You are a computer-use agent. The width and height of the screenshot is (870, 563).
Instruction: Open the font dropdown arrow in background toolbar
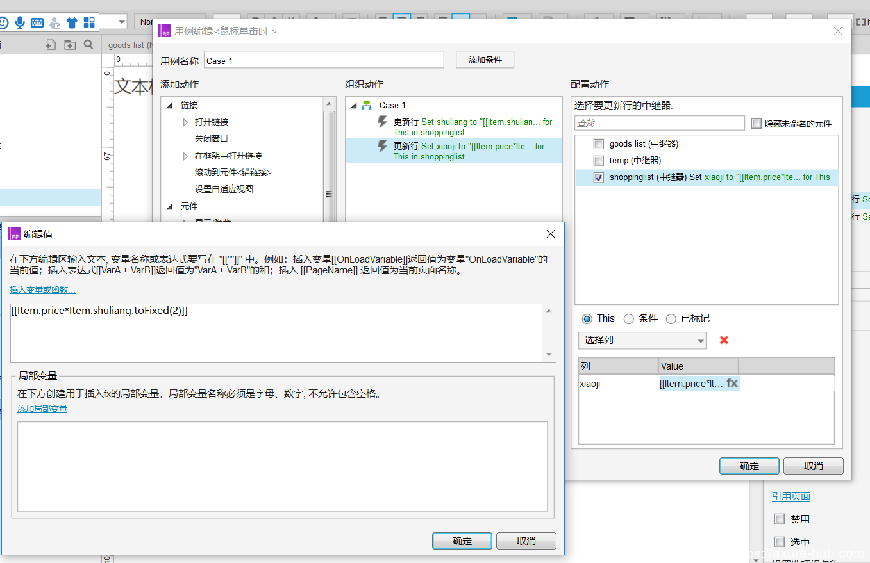point(122,22)
